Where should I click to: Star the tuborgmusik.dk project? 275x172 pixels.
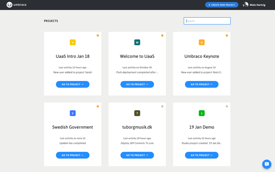tap(162, 106)
